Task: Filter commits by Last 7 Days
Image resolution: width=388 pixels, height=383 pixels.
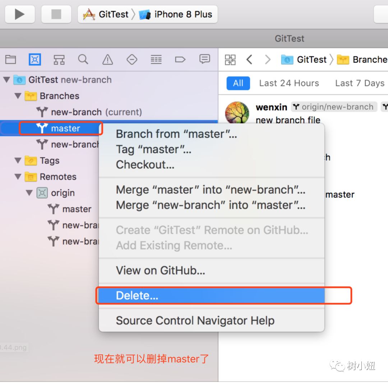Action: [360, 83]
